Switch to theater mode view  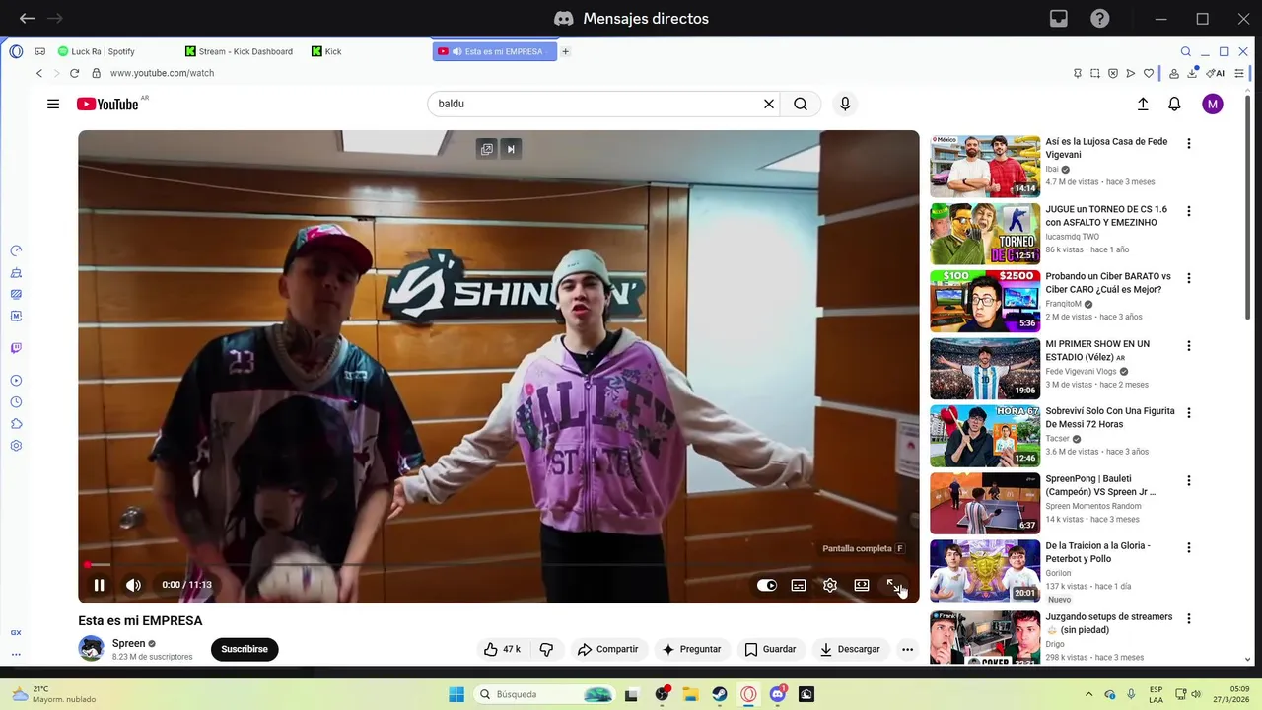862,585
